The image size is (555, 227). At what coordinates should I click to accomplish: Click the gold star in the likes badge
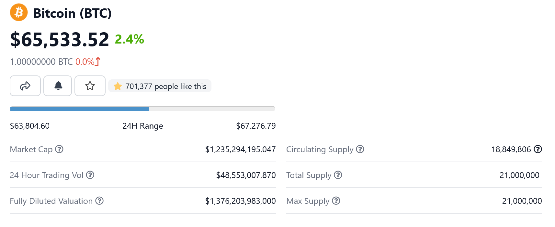(118, 86)
